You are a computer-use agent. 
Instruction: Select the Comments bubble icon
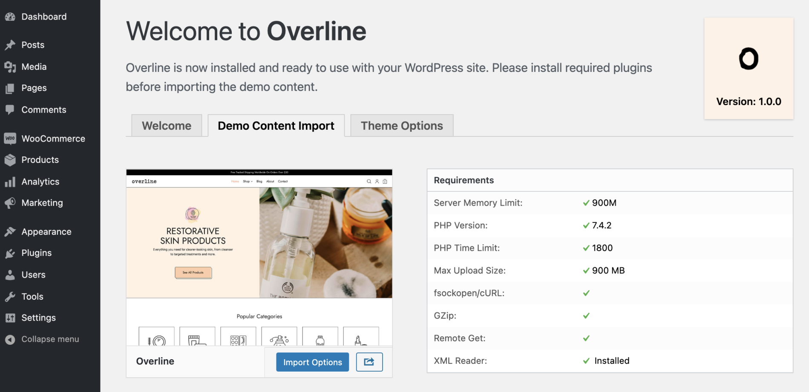coord(10,109)
